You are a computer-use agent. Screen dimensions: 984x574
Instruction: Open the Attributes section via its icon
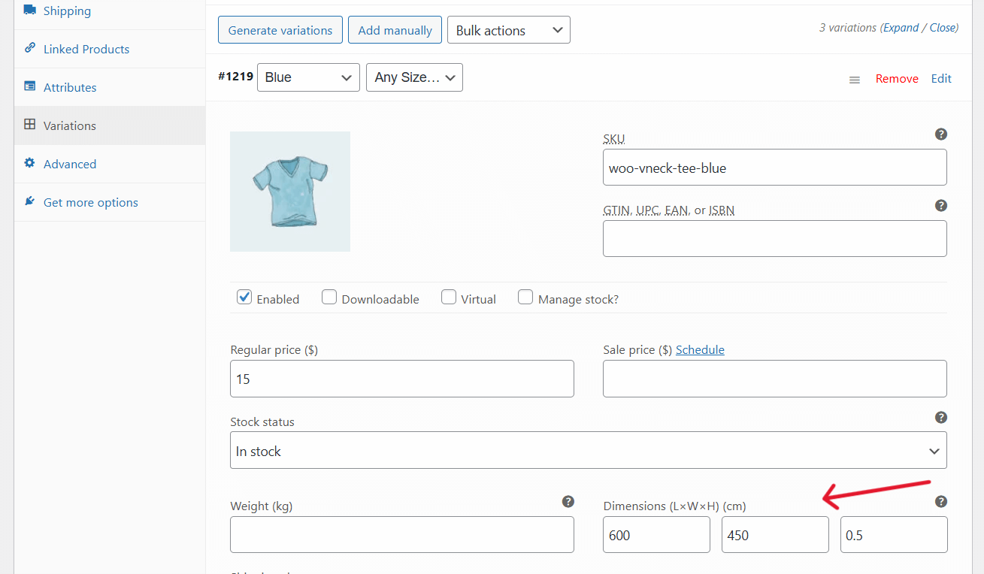point(29,86)
